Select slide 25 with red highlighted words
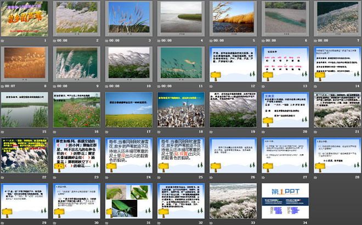This screenshot has width=362, height=225. pos(180,155)
